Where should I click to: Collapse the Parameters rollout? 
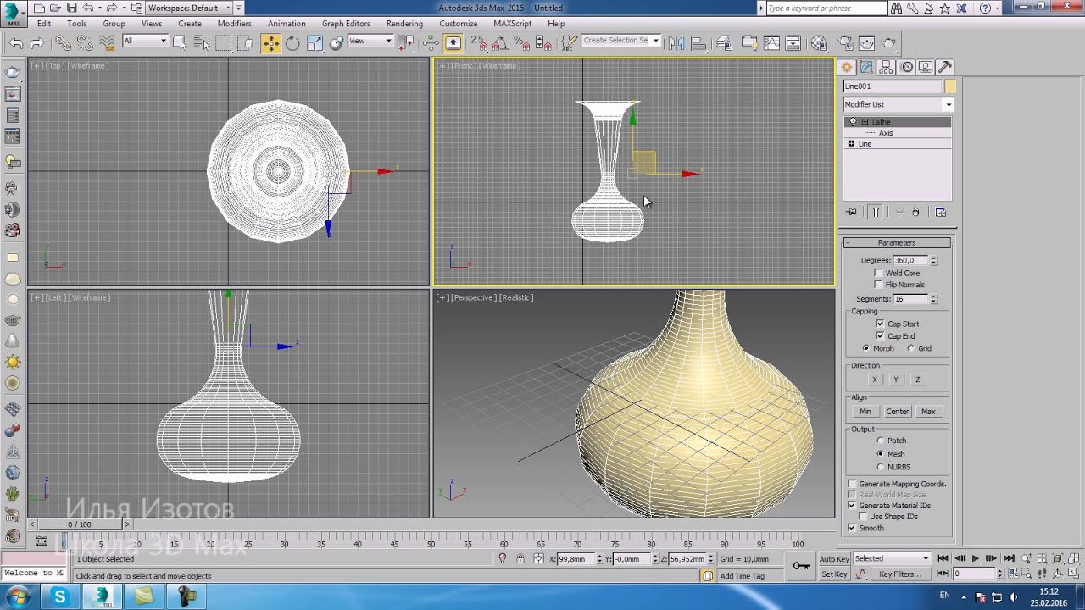[x=897, y=243]
